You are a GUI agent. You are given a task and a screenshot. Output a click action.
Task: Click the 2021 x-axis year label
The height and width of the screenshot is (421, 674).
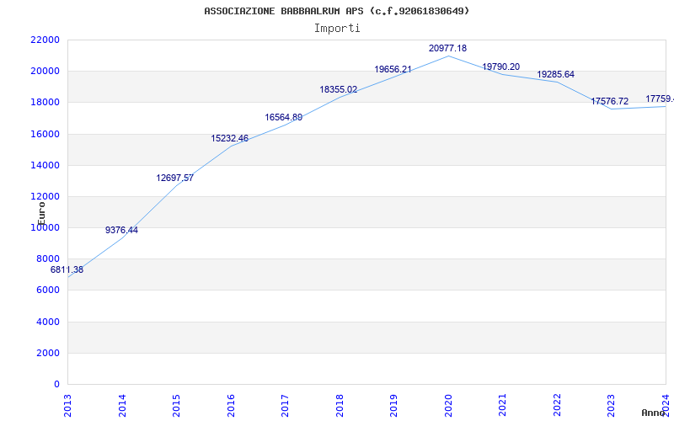coord(503,406)
